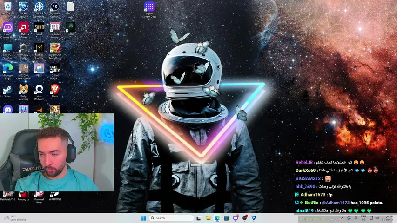Open the blue shield app in taskbar
Image resolution: width=397 pixels, height=223 pixels.
coord(254,218)
